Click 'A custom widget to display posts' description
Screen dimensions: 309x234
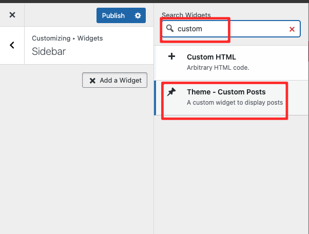pyautogui.click(x=235, y=102)
